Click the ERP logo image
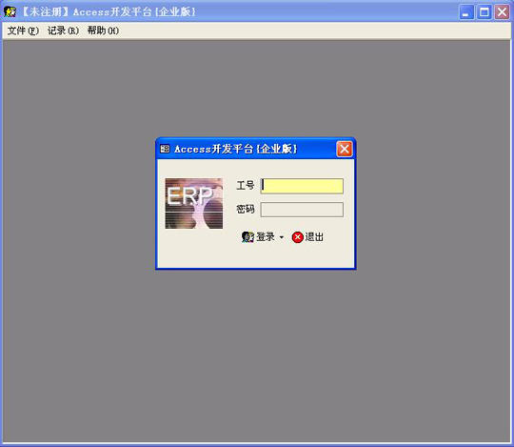514x447 pixels. pos(194,203)
